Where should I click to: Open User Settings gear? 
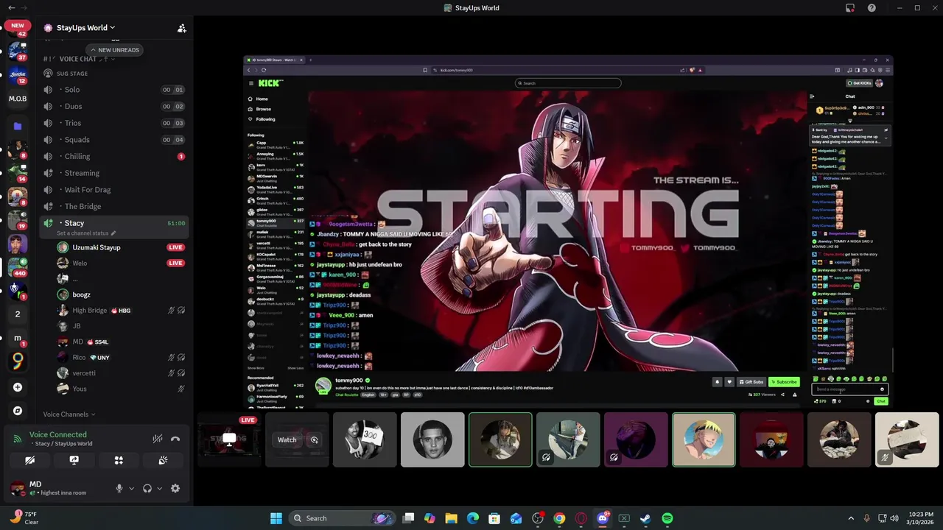tap(175, 488)
